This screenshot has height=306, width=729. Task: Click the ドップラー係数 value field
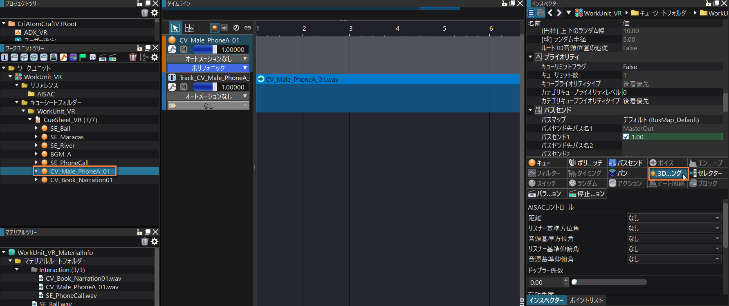pos(545,282)
